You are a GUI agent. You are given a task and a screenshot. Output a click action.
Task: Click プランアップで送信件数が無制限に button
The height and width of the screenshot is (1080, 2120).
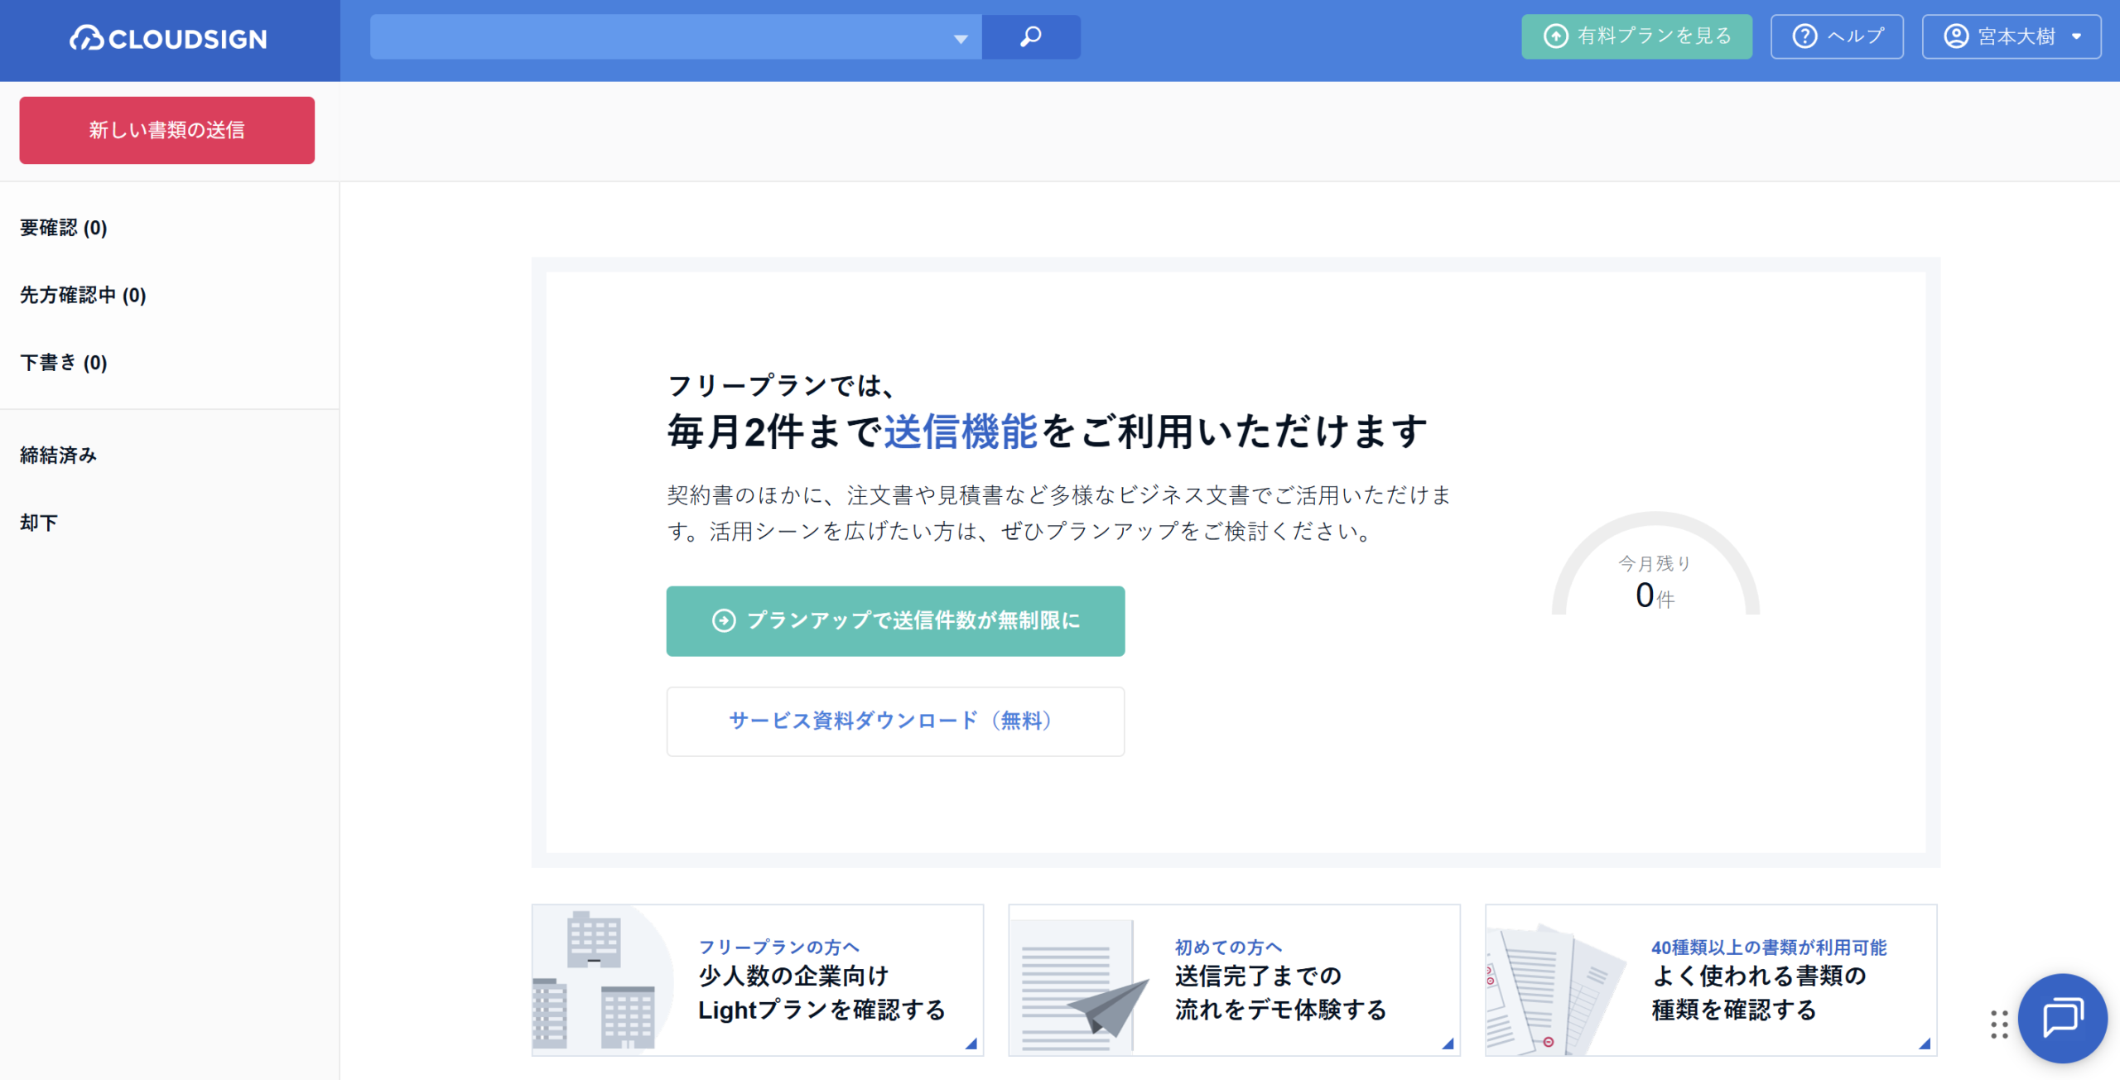pyautogui.click(x=895, y=620)
